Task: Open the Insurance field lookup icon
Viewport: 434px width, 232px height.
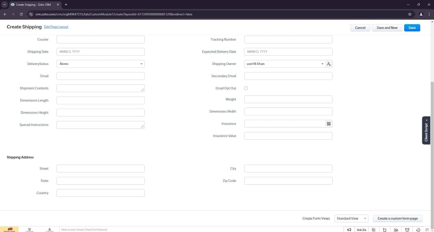Action: (x=328, y=124)
